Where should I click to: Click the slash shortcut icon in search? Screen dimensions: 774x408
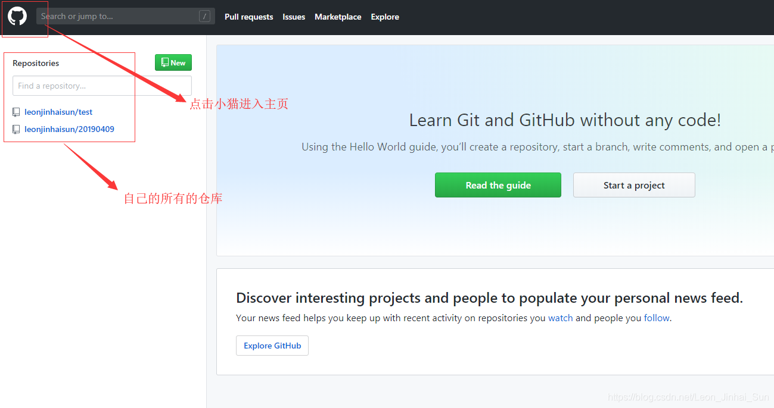point(204,16)
